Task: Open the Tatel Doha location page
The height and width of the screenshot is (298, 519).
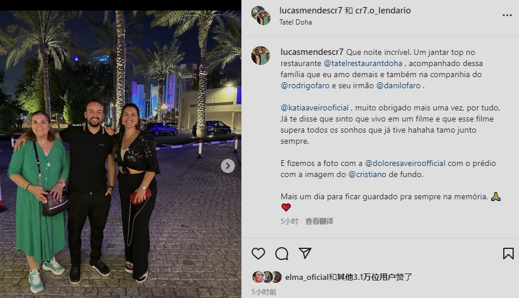Action: 296,22
